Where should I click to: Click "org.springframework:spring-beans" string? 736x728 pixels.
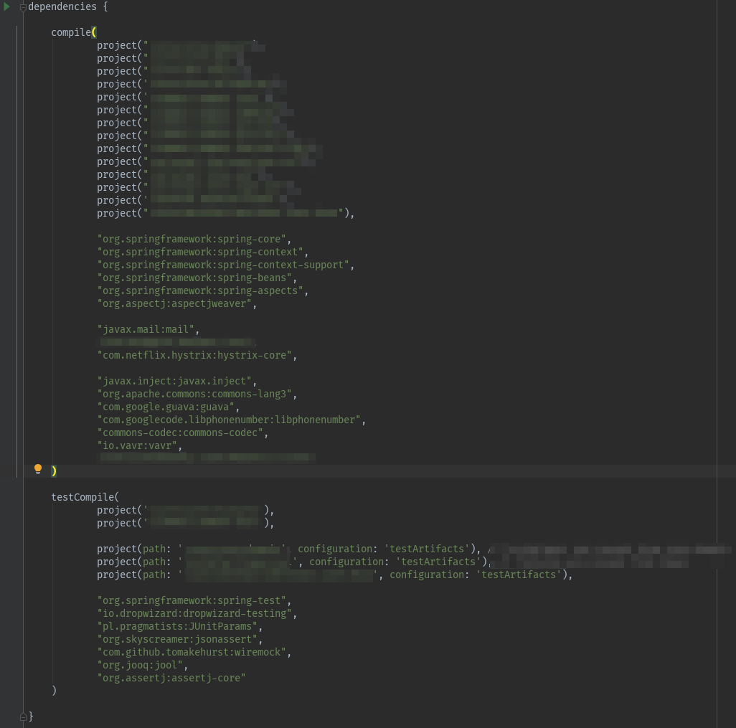[x=197, y=278]
